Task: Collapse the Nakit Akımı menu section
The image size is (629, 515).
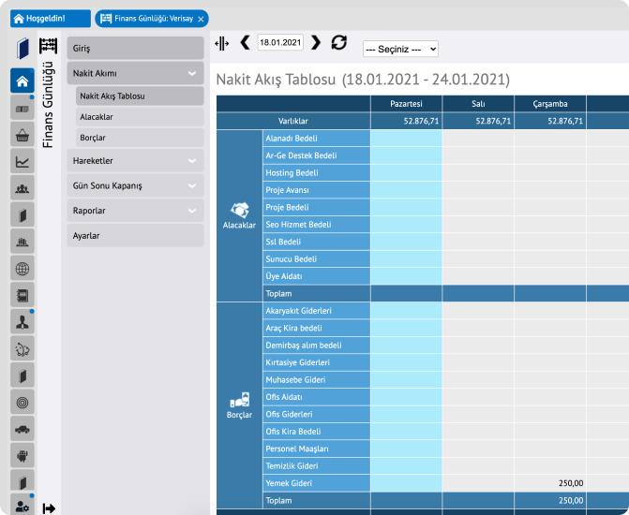Action: click(x=135, y=73)
